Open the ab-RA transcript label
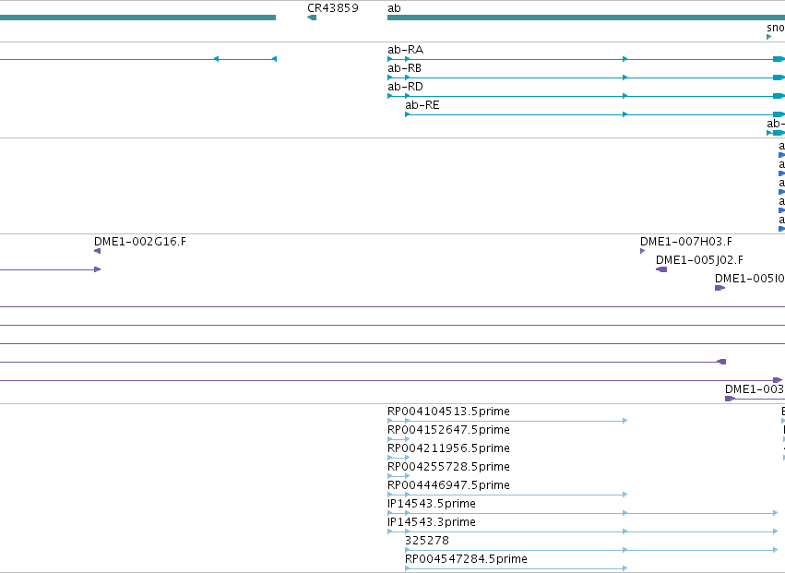Viewport: 785px width, 573px height. pyautogui.click(x=406, y=50)
